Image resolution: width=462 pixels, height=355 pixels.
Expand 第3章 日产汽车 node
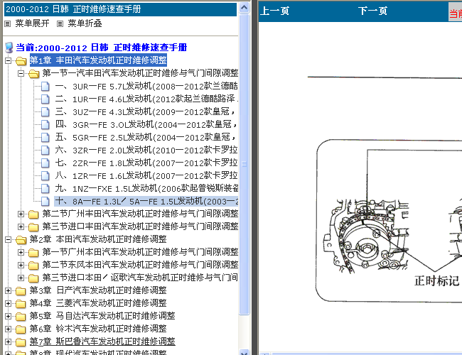click(9, 291)
